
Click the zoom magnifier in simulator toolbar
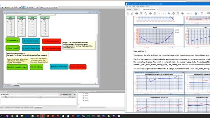pos(32,7)
